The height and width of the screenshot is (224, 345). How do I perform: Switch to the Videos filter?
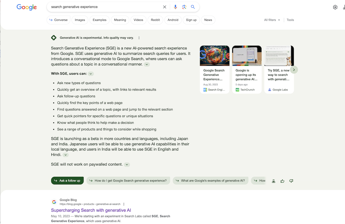click(x=138, y=20)
